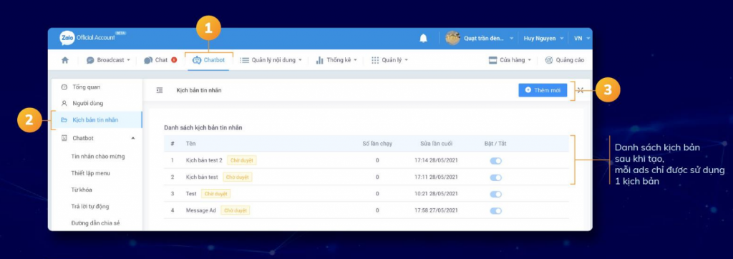Click the collapse arrows icon beside Thêm mới
The image size is (733, 259).
tap(580, 90)
